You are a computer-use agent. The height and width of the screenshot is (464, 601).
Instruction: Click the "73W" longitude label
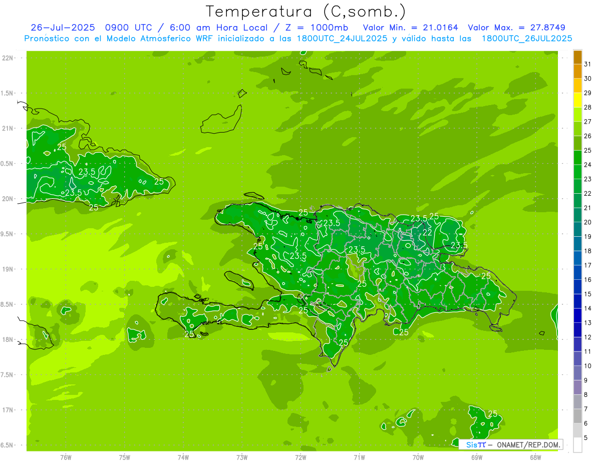pos(242,457)
